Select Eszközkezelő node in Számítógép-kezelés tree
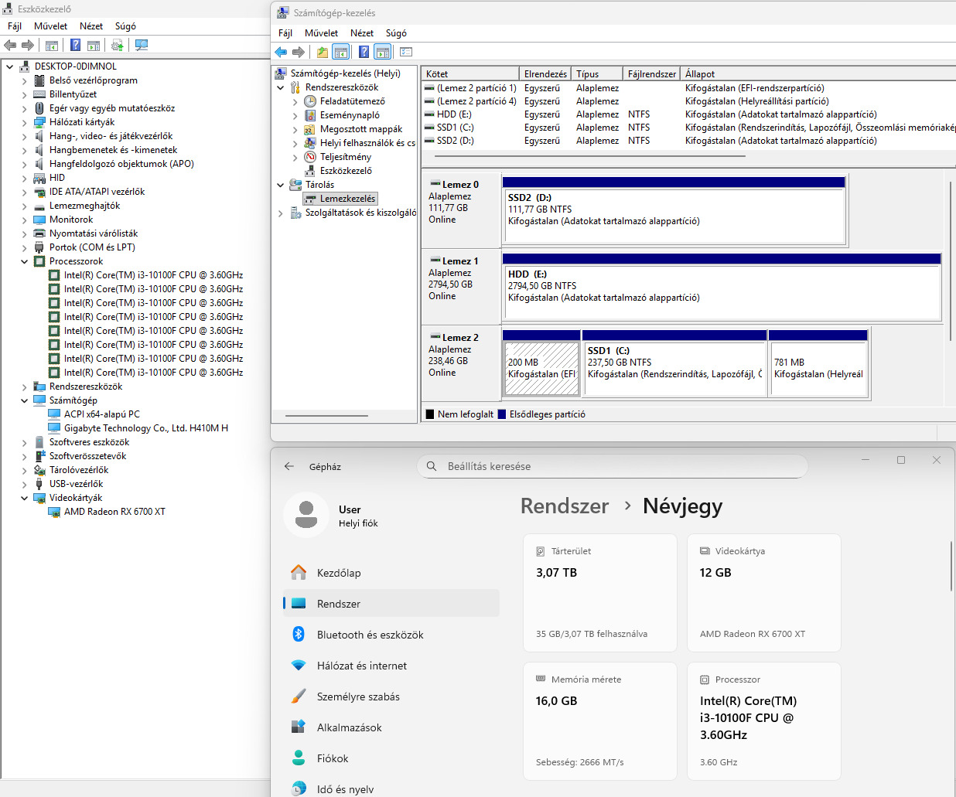Image resolution: width=956 pixels, height=797 pixels. coord(346,171)
